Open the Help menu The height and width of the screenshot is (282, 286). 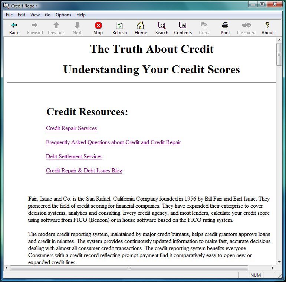tap(81, 15)
